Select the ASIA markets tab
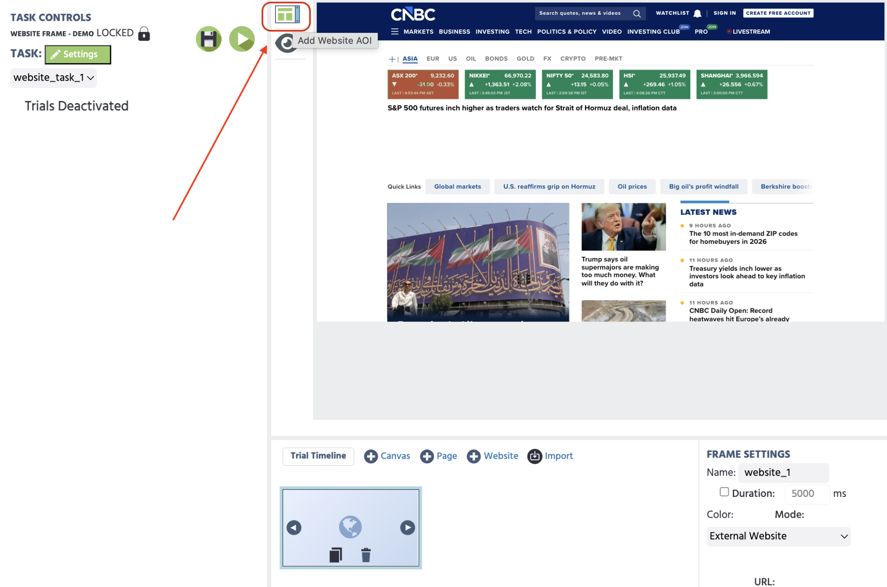This screenshot has height=587, width=887. 410,58
